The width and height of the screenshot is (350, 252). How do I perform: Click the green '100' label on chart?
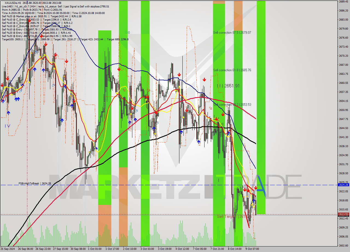pyautogui.click(x=127, y=32)
